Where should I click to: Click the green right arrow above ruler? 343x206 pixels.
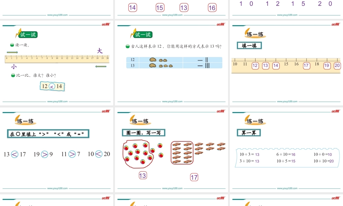click(12, 52)
